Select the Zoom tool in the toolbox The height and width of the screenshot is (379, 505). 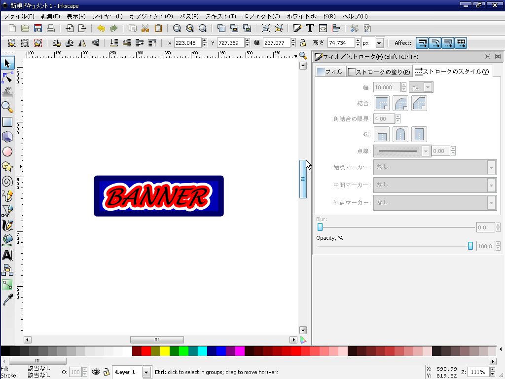click(7, 107)
